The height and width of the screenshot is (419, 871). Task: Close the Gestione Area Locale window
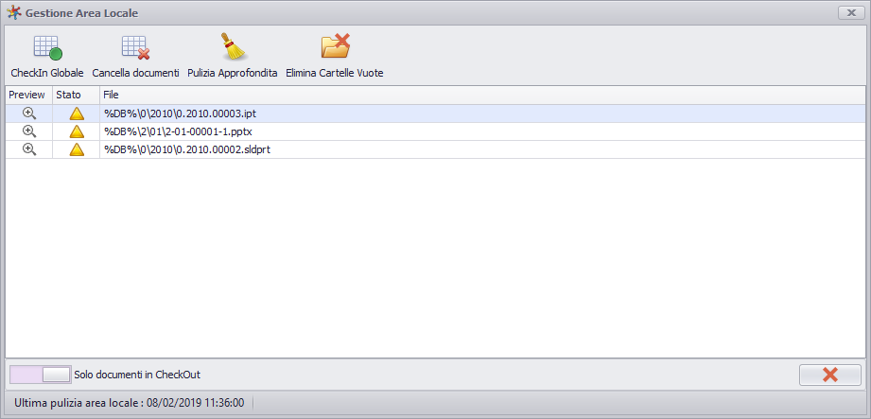pos(850,12)
